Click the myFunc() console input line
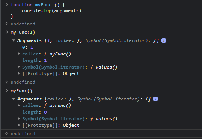 point(21,91)
